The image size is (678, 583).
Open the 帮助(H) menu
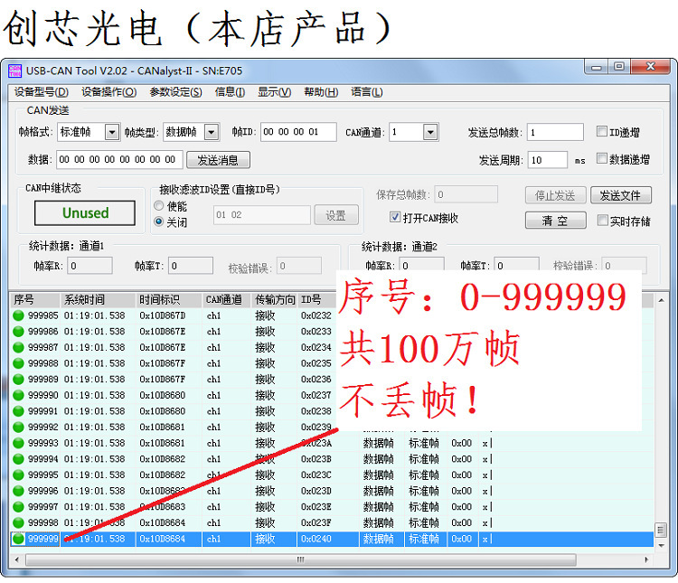click(x=321, y=92)
